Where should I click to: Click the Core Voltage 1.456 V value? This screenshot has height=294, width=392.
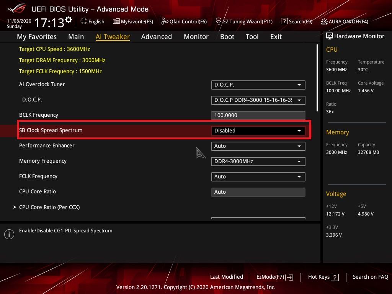[x=366, y=91]
